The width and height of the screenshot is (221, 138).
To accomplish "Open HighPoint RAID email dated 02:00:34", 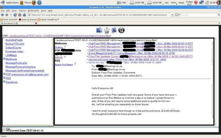I will 141,50.
